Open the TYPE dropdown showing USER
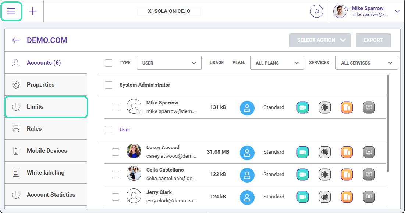The width and height of the screenshot is (405, 213). pyautogui.click(x=169, y=63)
